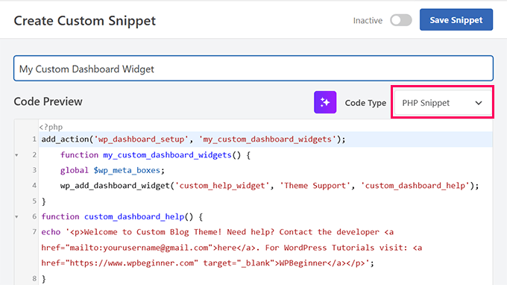
Task: Click the '<?php' opening tag line
Action: point(51,127)
